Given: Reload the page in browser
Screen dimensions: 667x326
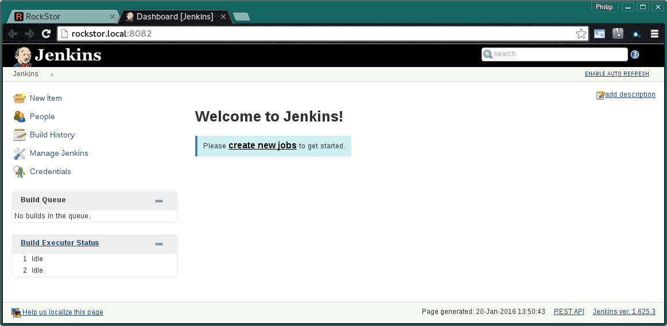Looking at the screenshot, I should pos(46,34).
